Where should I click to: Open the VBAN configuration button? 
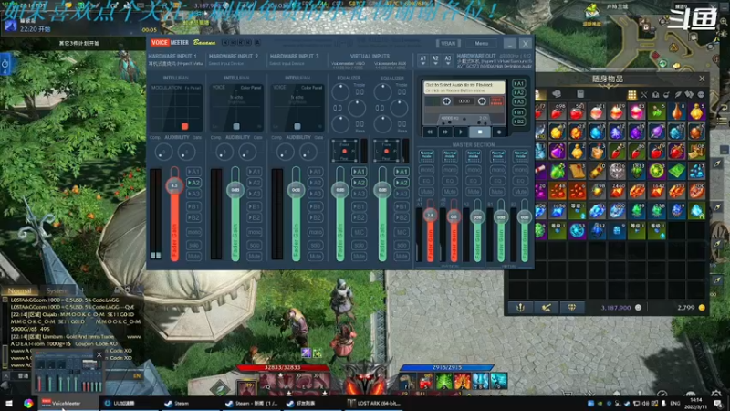pos(448,43)
